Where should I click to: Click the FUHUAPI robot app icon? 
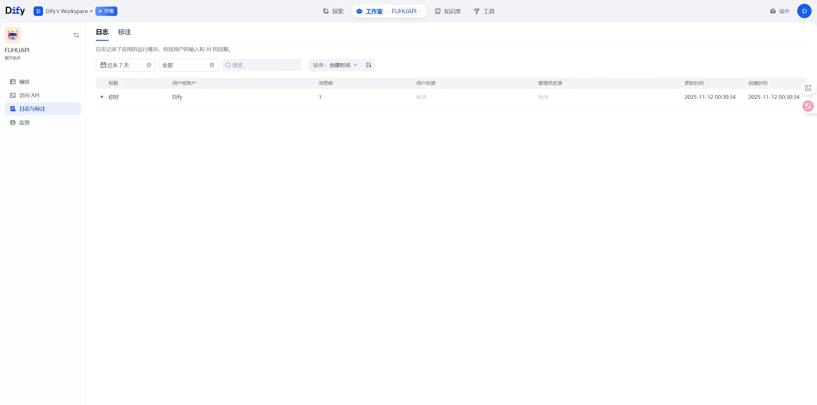coord(13,35)
